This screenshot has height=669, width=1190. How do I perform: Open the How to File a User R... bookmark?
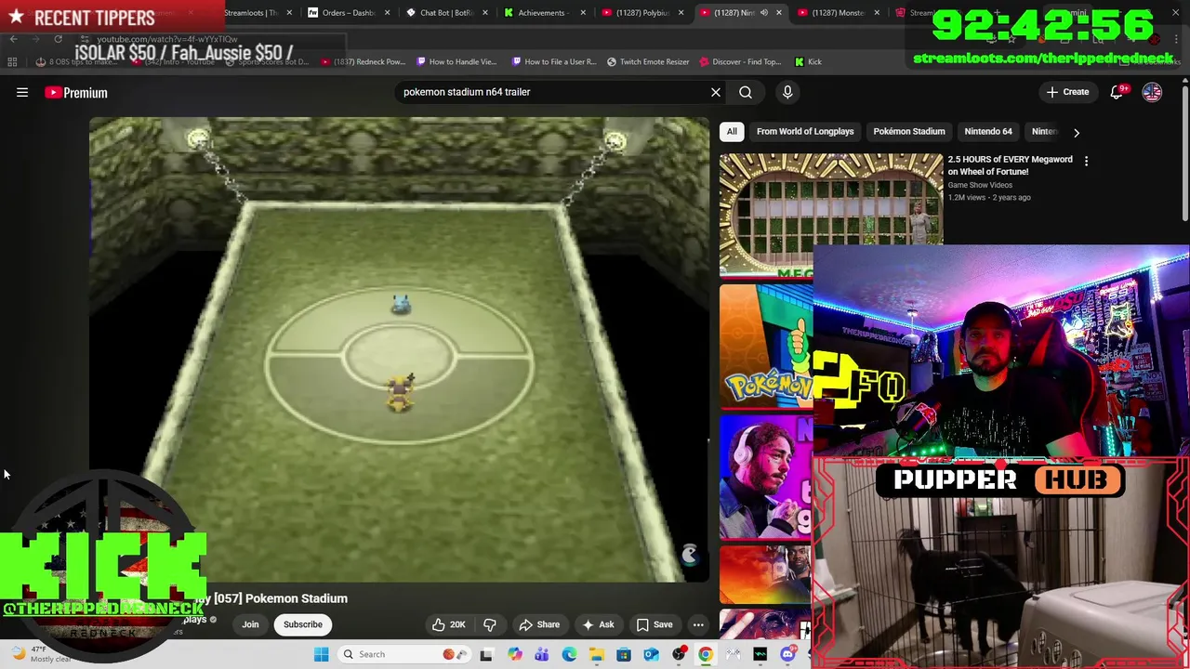coord(554,62)
